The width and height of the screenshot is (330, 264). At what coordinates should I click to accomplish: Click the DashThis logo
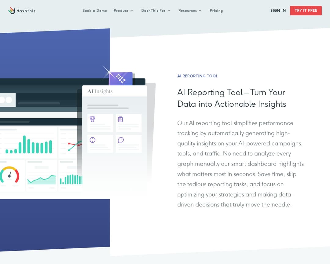coord(22,11)
